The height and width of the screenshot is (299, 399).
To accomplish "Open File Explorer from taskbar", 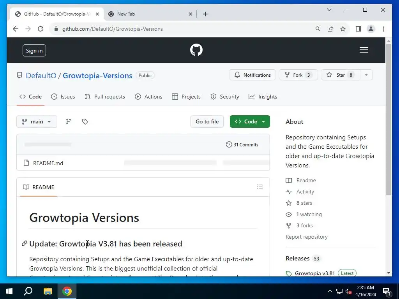I will (48, 291).
